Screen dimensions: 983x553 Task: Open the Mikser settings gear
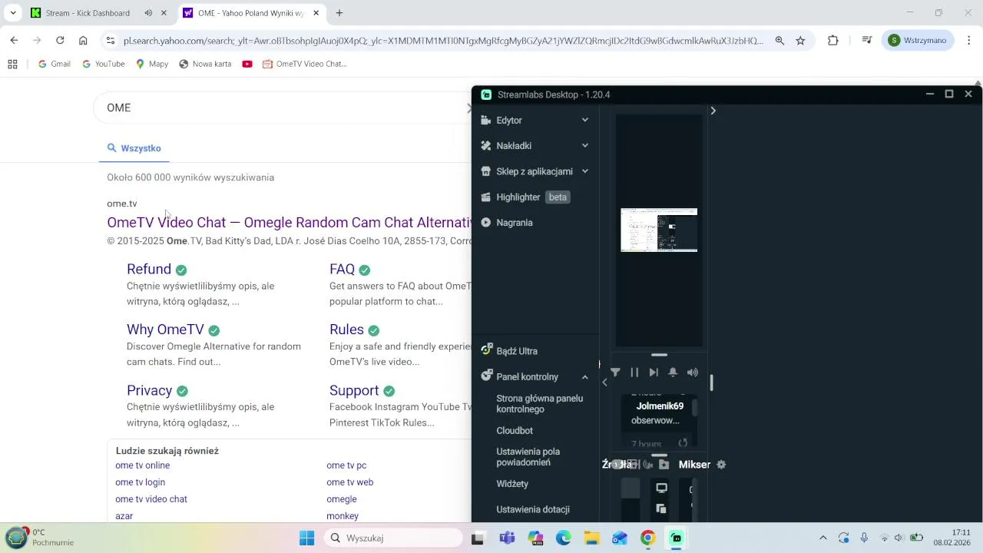point(721,465)
